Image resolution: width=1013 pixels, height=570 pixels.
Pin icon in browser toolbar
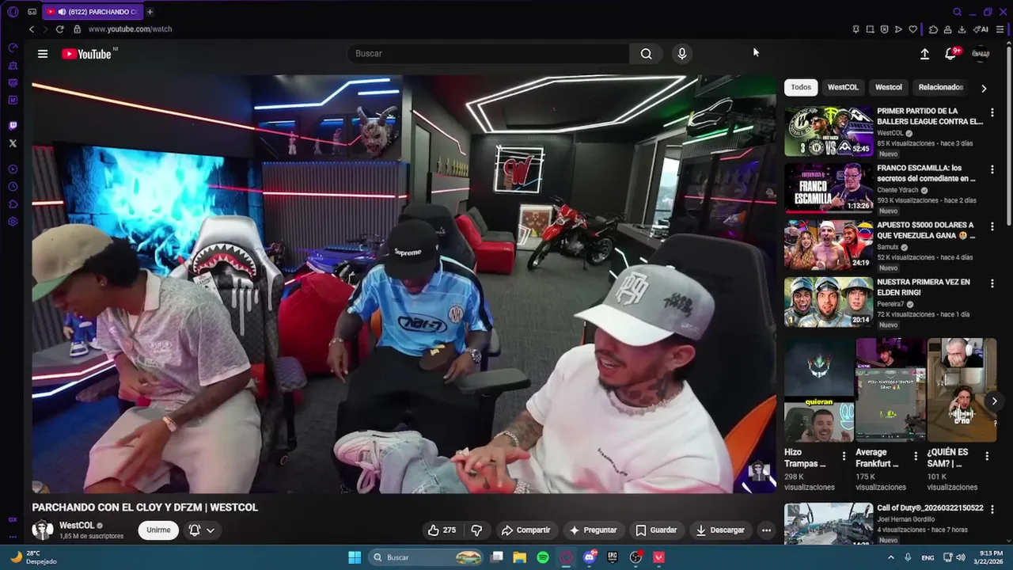(x=856, y=29)
